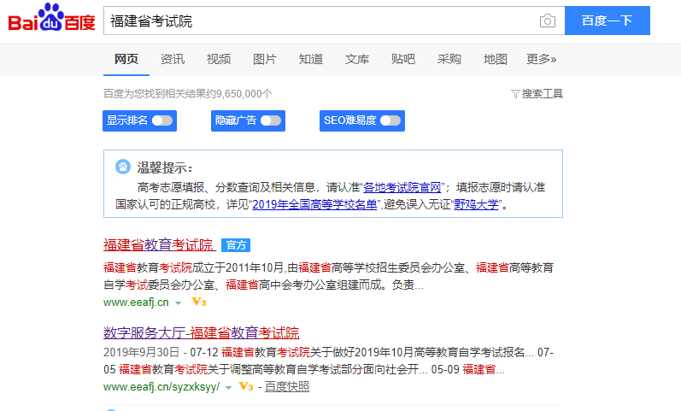Click V3 credit icon after www.eeafj.cn

tap(199, 302)
